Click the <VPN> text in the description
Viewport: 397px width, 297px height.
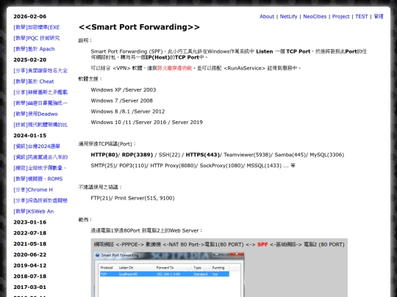[121, 68]
